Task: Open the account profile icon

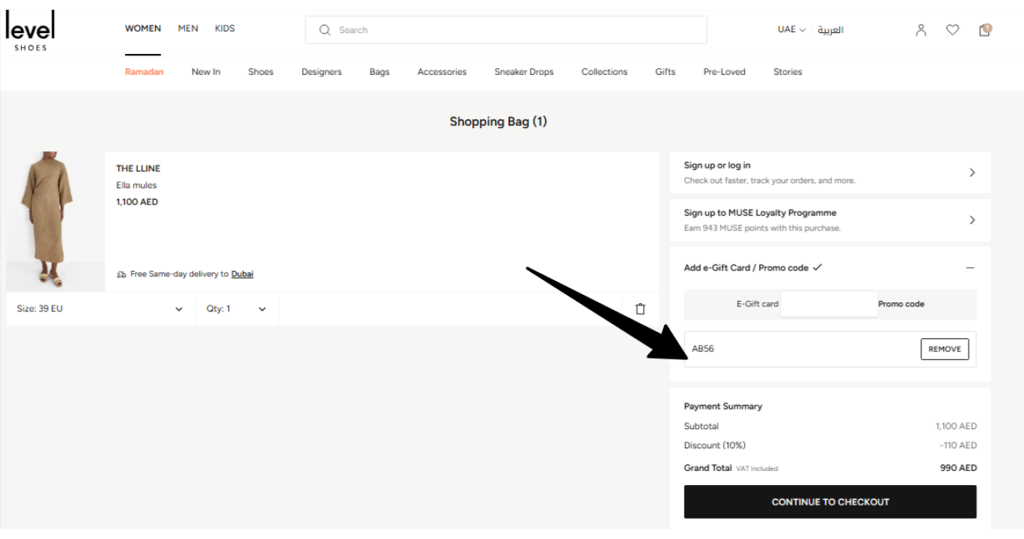Action: click(921, 30)
